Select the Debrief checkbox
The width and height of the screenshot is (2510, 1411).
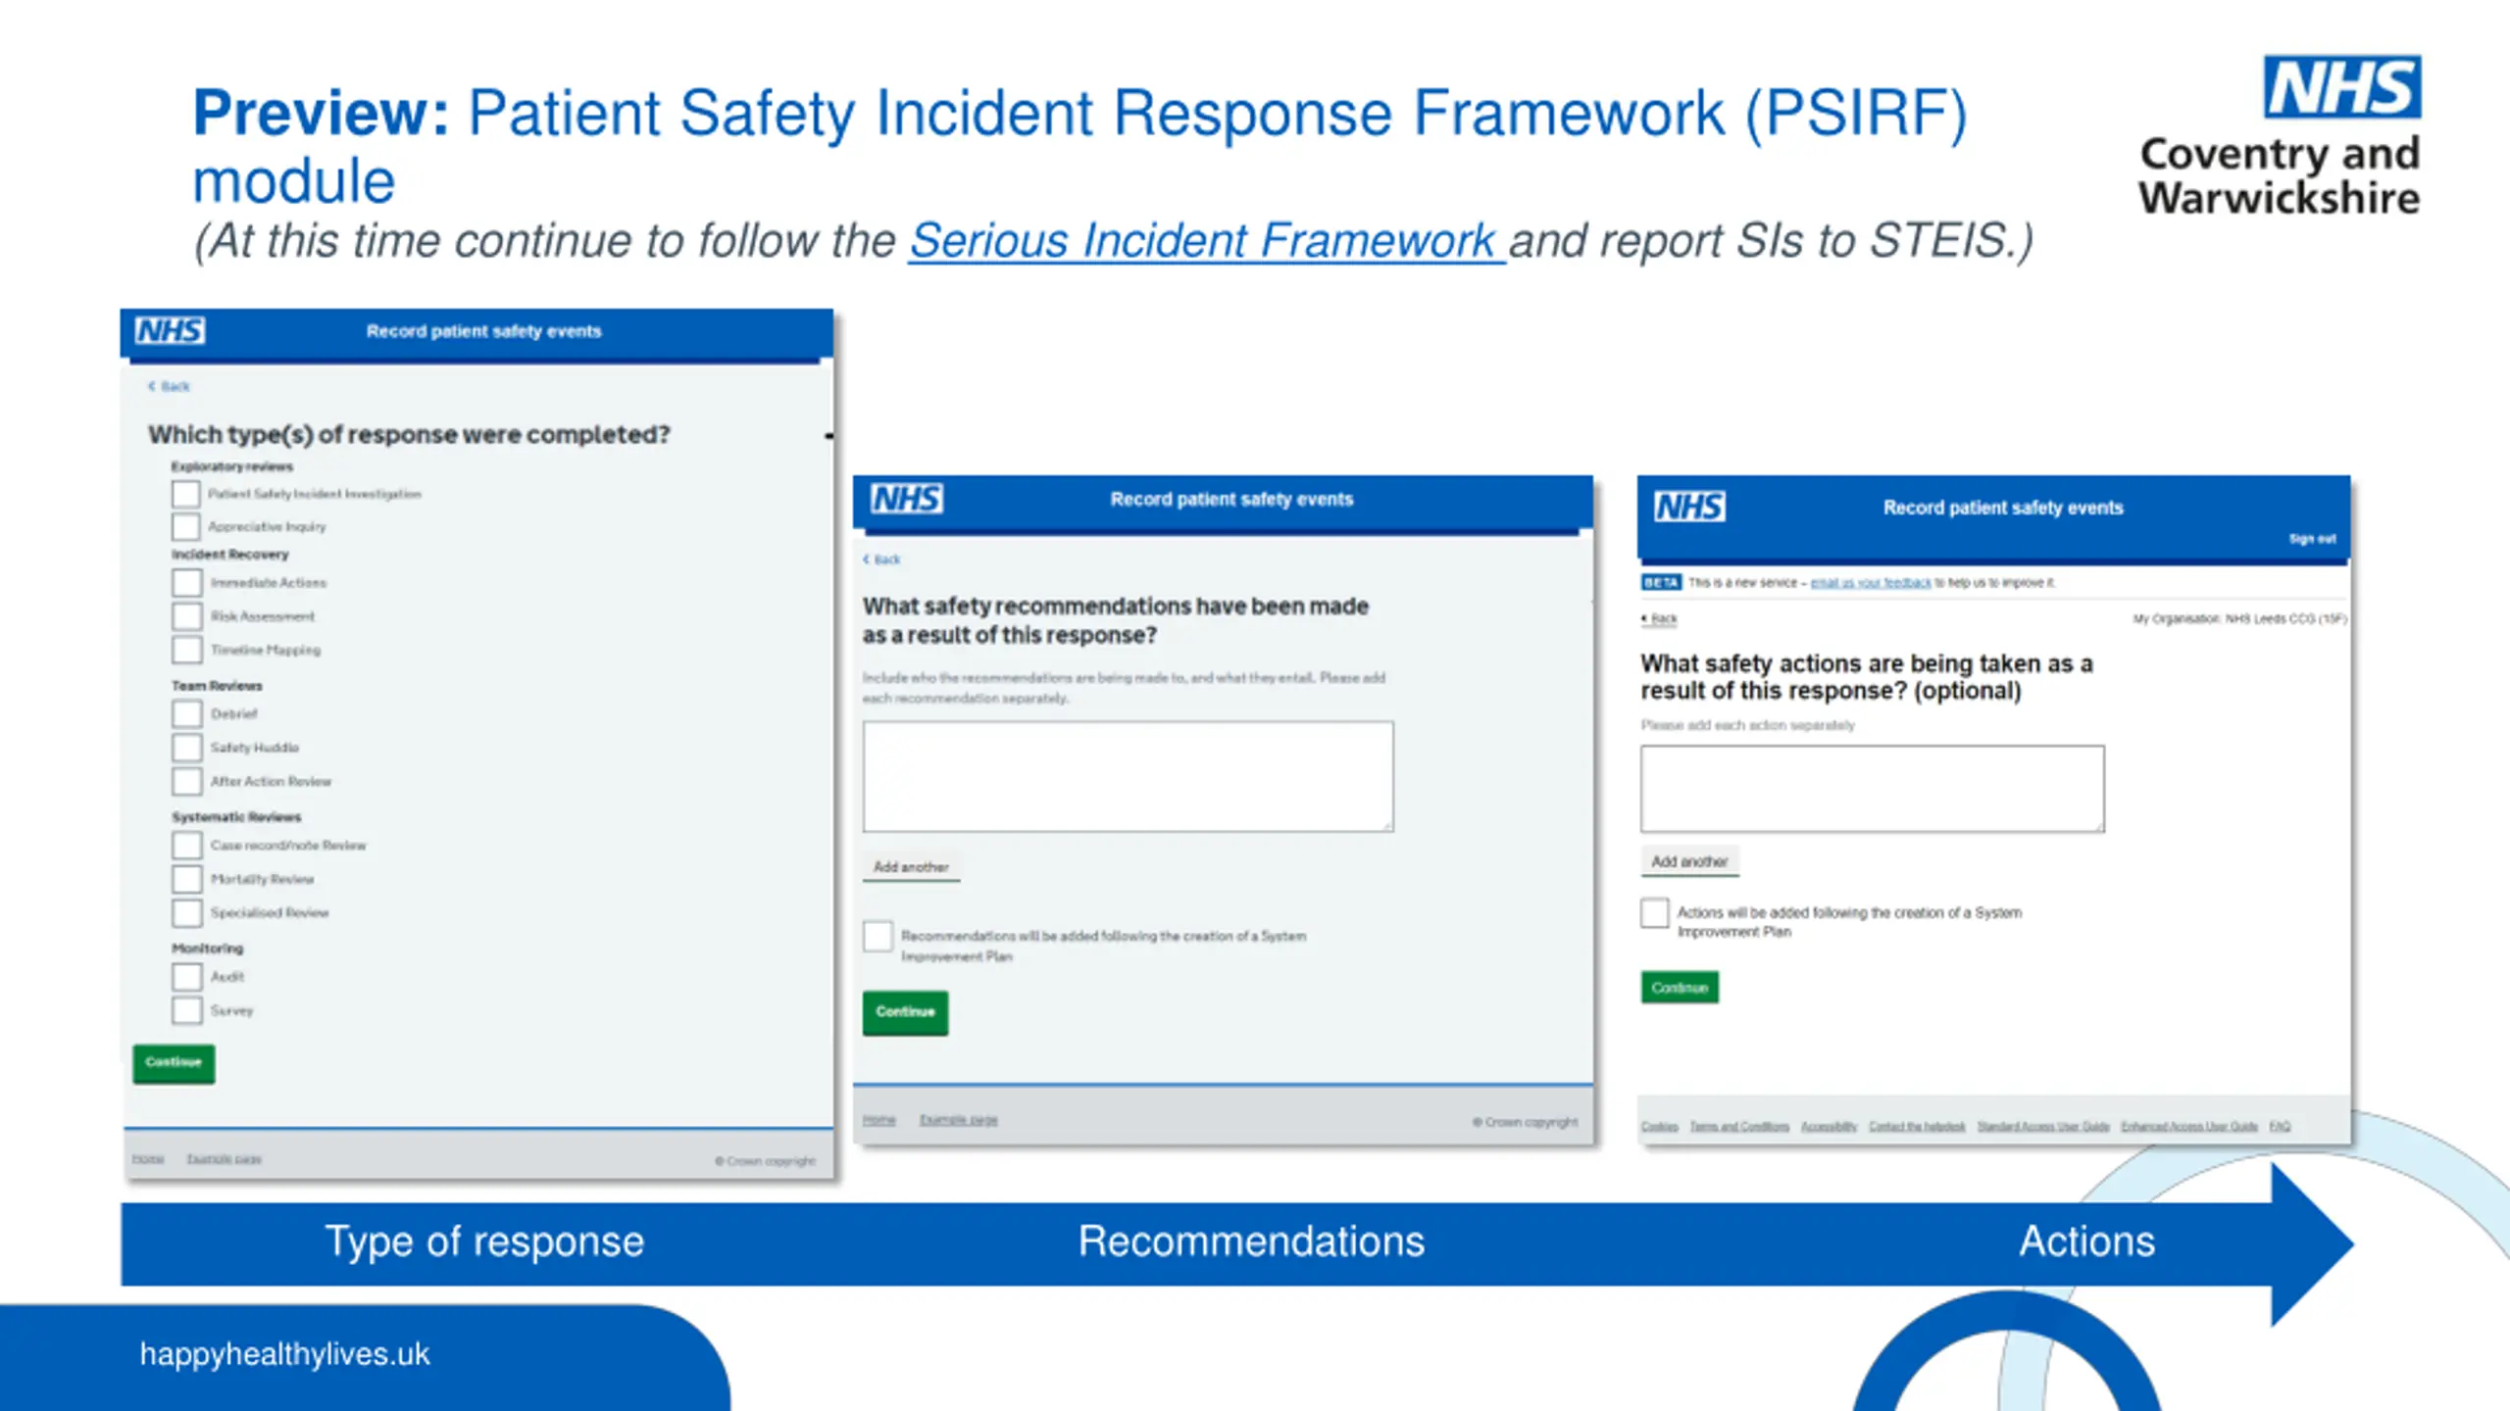pos(187,713)
